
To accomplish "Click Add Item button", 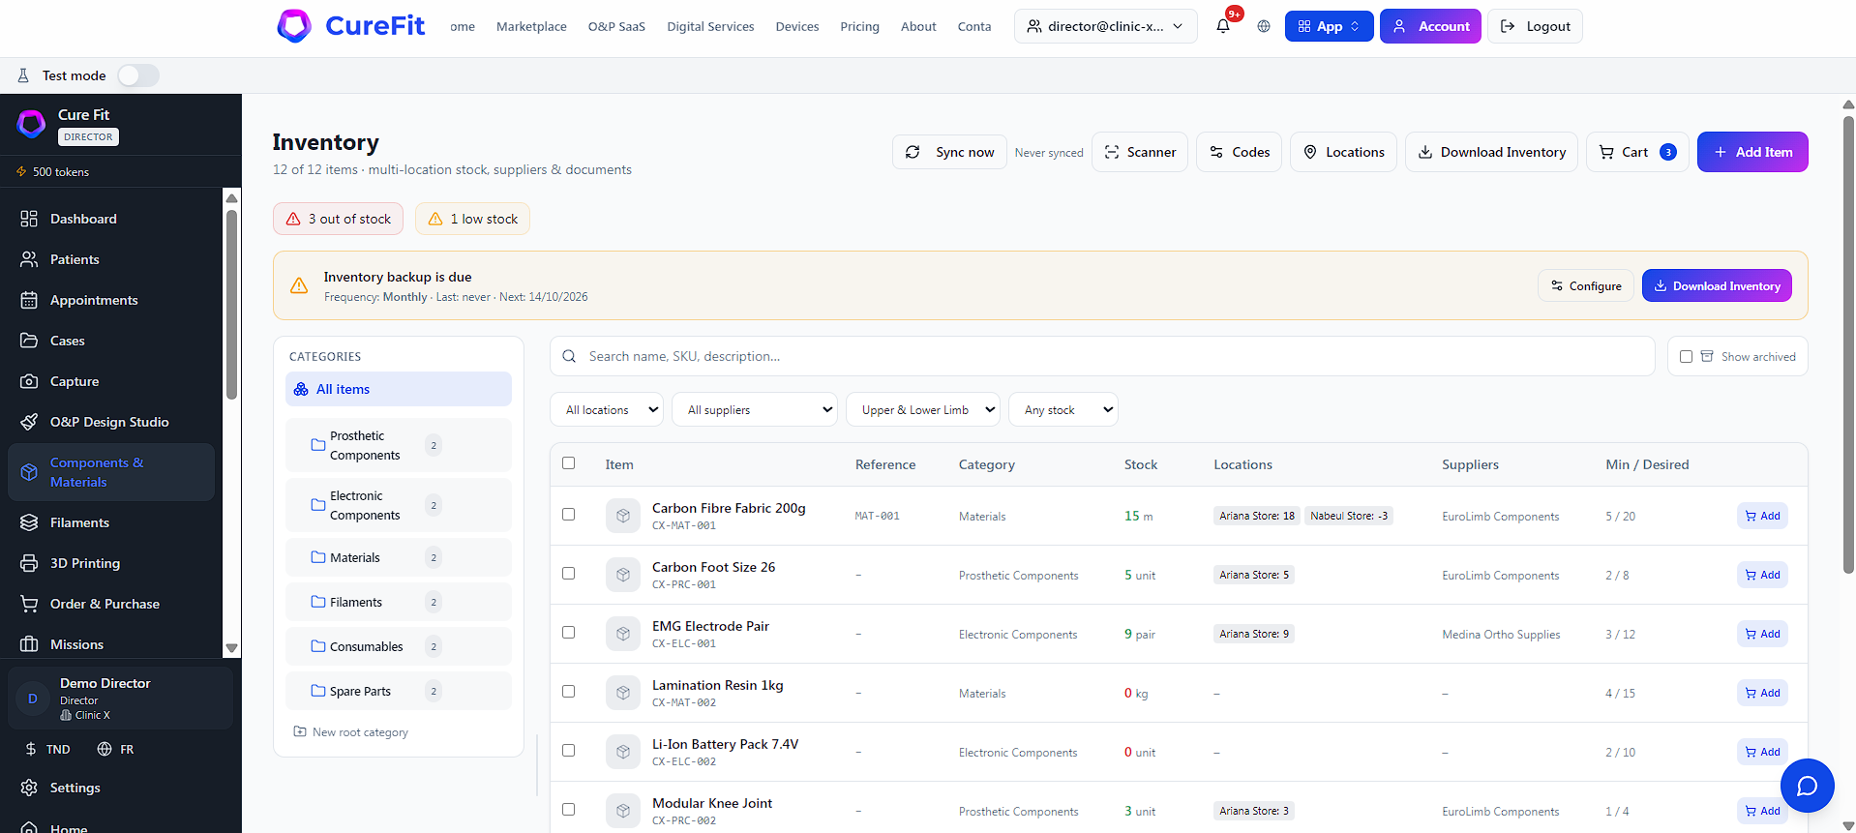I will [x=1752, y=152].
